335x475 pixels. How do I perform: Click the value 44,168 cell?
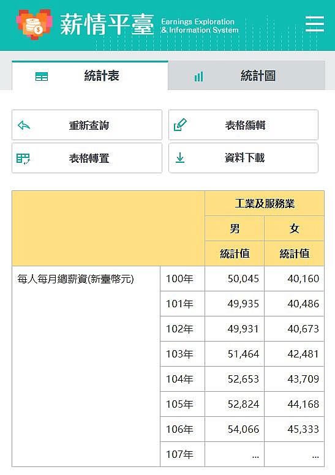coord(295,404)
